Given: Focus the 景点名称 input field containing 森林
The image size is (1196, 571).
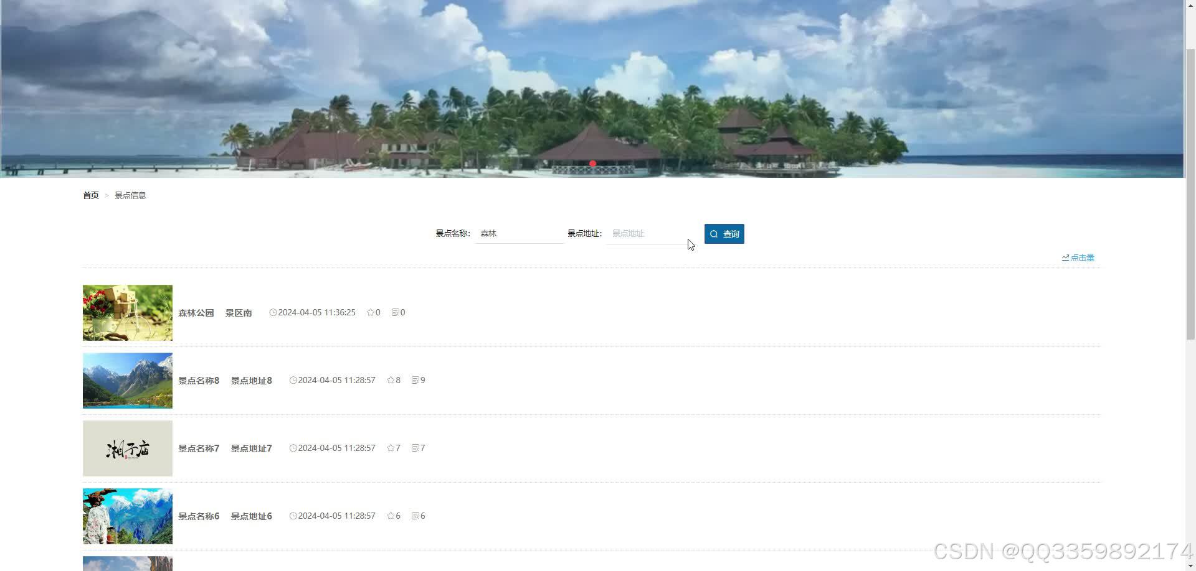Looking at the screenshot, I should pos(520,234).
